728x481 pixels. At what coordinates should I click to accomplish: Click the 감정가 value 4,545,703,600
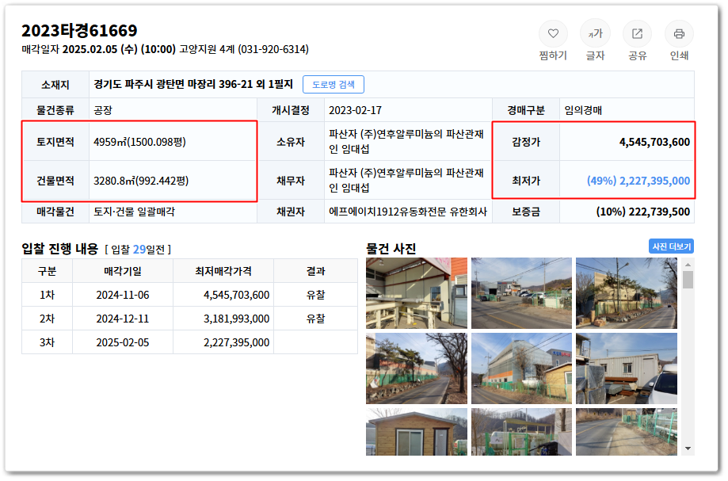654,142
